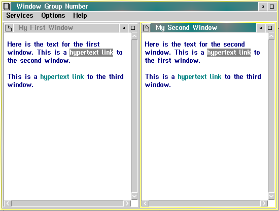Follow the highlighted hypertext link to second window
This screenshot has width=279, height=211.
click(91, 53)
